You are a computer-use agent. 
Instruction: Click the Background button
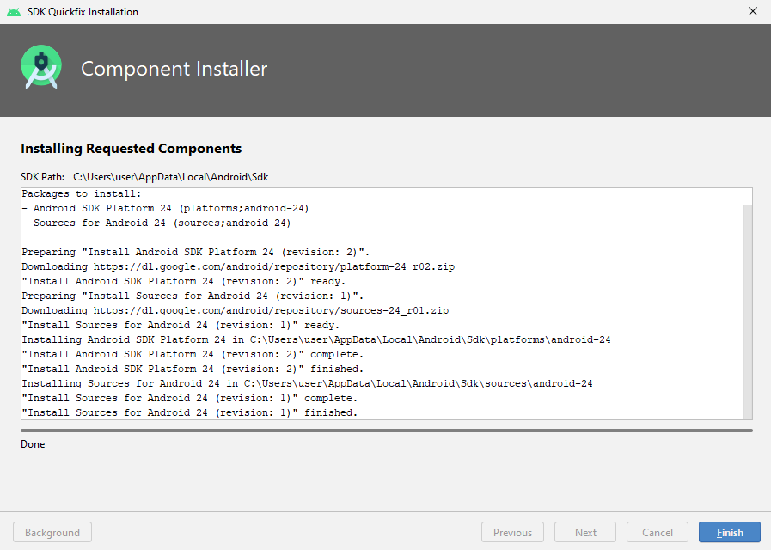coord(52,532)
